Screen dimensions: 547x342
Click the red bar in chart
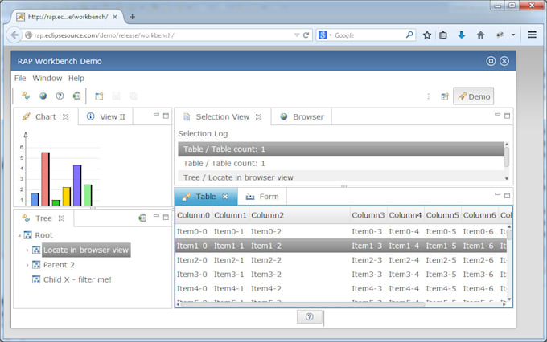(45, 179)
